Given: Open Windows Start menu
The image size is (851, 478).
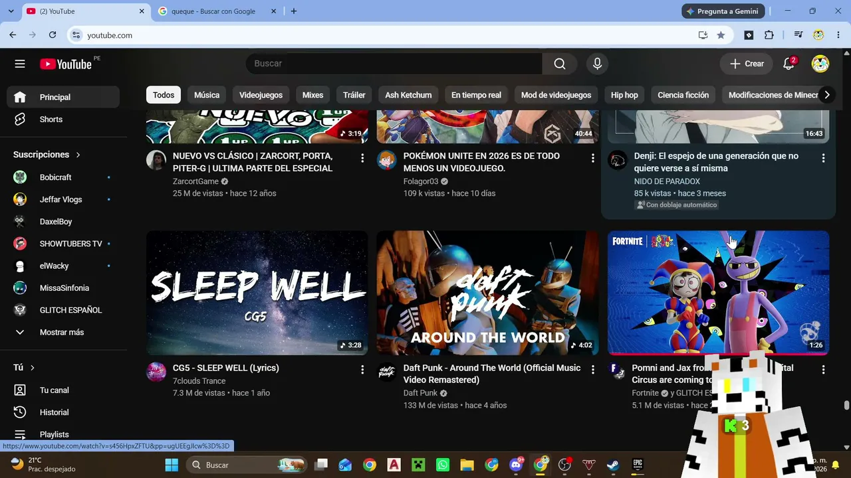Looking at the screenshot, I should 172,465.
